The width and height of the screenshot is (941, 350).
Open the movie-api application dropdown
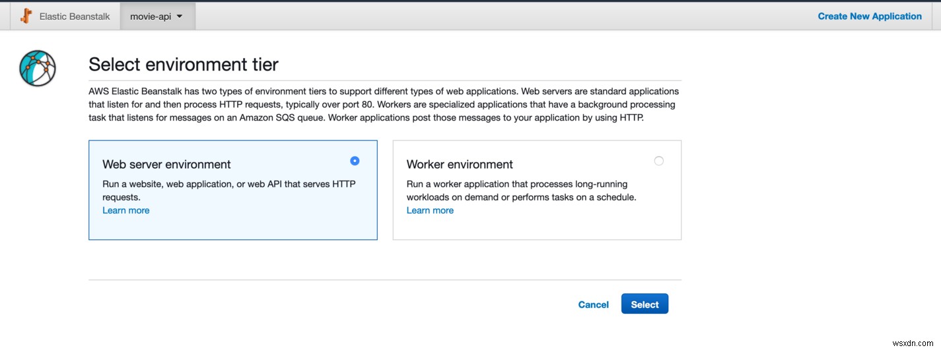151,16
